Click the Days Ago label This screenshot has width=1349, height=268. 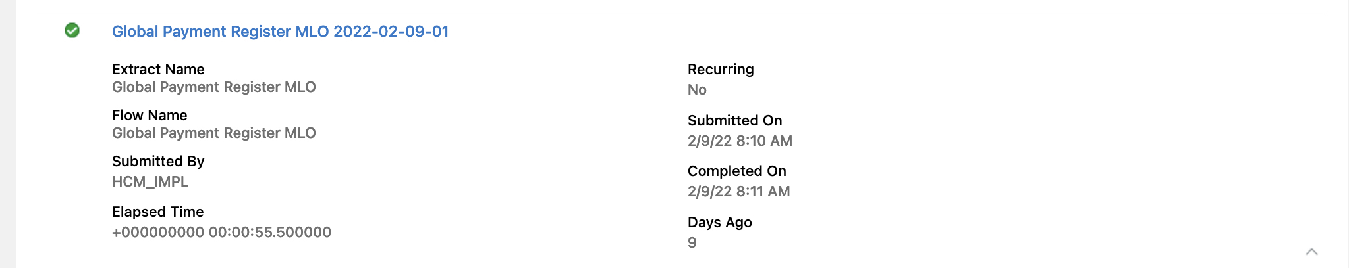pyautogui.click(x=719, y=222)
